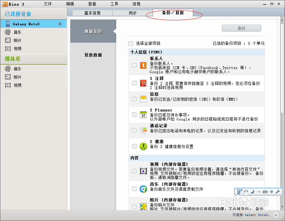Image resolution: width=285 pixels, height=221 pixels.
Task: Check the 视频（内部存储器）item
Action: coord(134,171)
